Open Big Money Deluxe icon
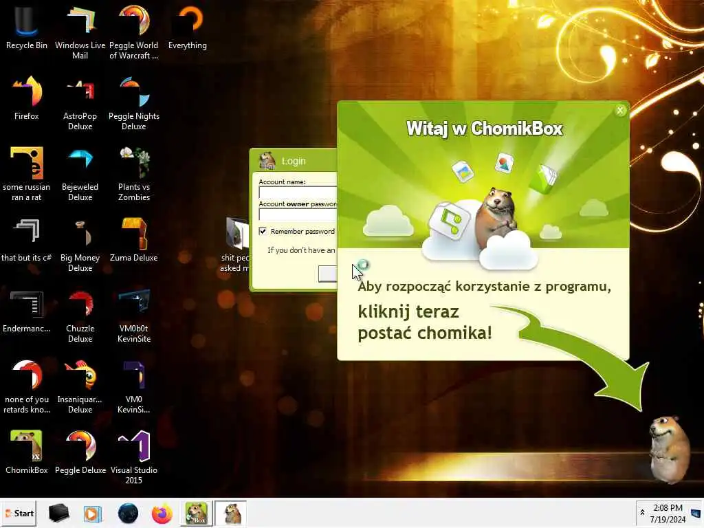704x528 pixels. point(80,244)
